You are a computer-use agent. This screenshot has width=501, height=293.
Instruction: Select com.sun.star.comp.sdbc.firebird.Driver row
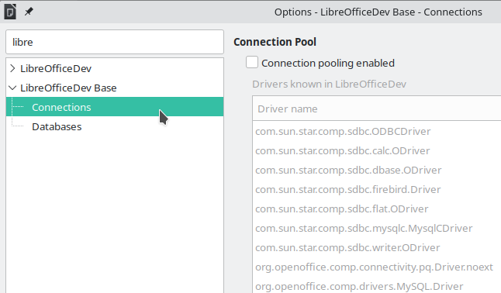(x=377, y=189)
